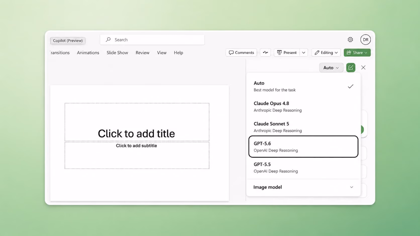Select the GPT-5.6 model
The width and height of the screenshot is (420, 236).
(303, 147)
